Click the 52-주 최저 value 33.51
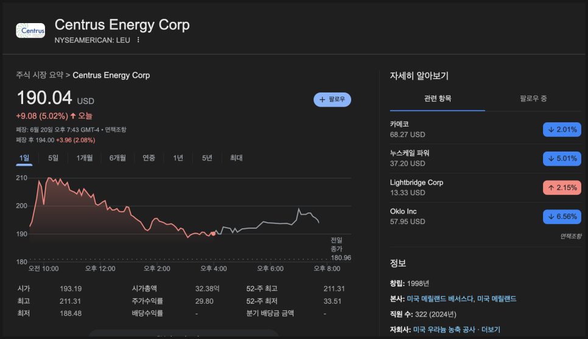The image size is (588, 339). 332,301
